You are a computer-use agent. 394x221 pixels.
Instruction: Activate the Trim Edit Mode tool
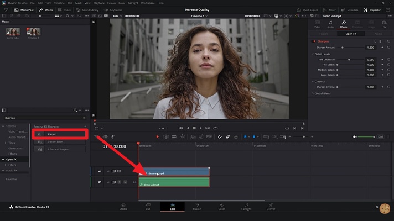point(166,136)
